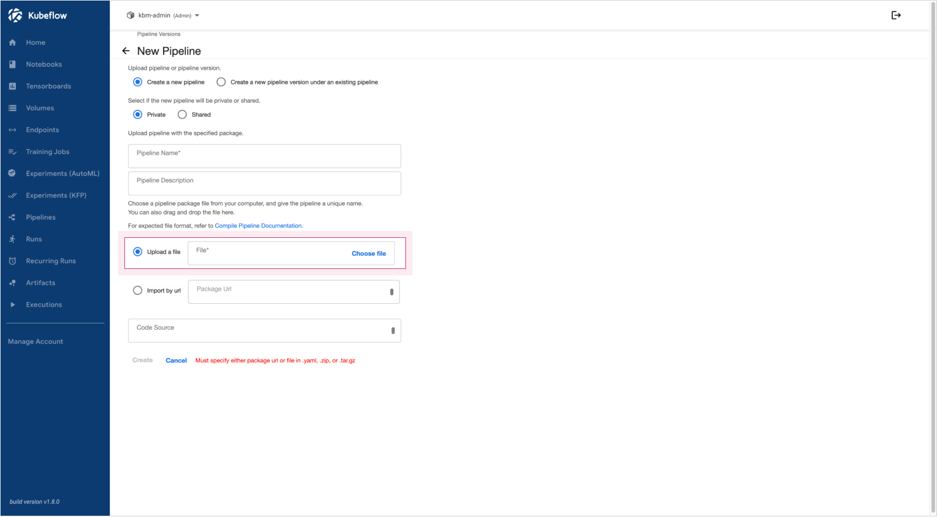Click the icon inside Package Url field
The height and width of the screenshot is (517, 937).
[x=391, y=292]
